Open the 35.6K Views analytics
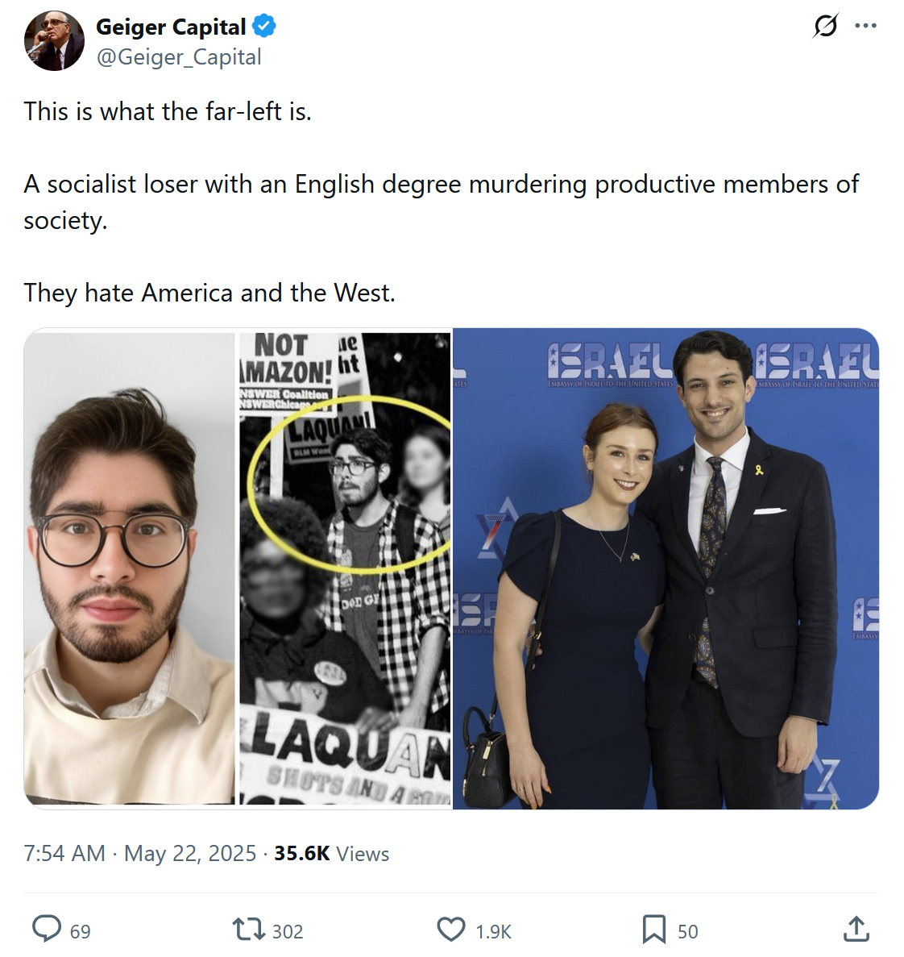 331,853
